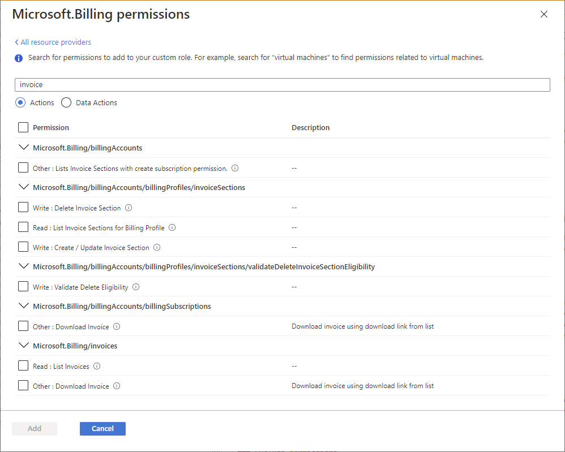Click the Permission column header
The height and width of the screenshot is (452, 565).
53,127
